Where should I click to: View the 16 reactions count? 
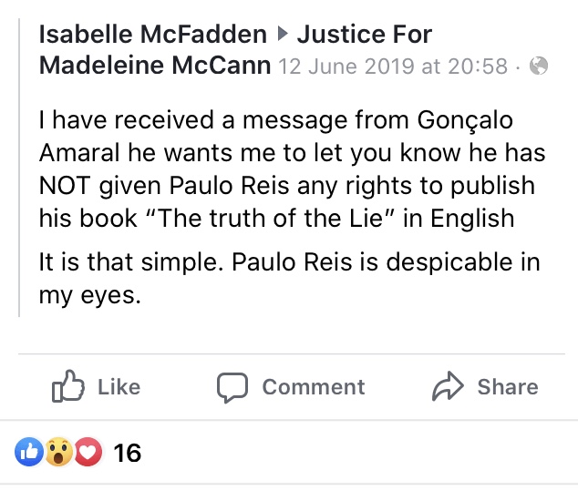(128, 453)
